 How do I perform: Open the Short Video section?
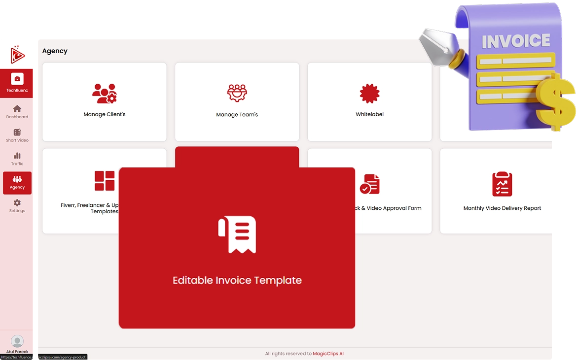[17, 132]
